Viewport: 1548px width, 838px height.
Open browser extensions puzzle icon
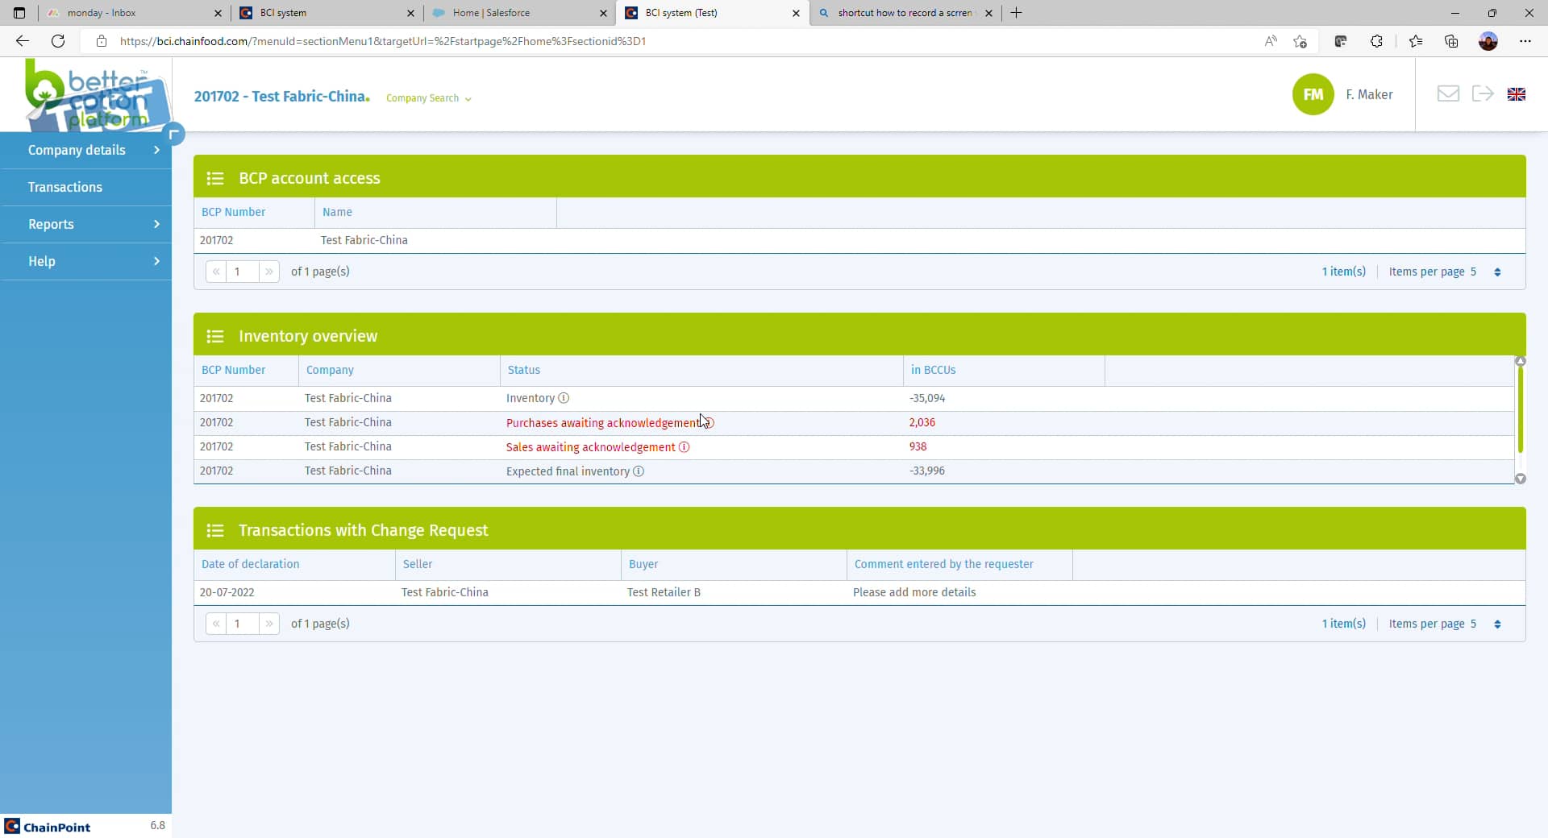(1378, 41)
